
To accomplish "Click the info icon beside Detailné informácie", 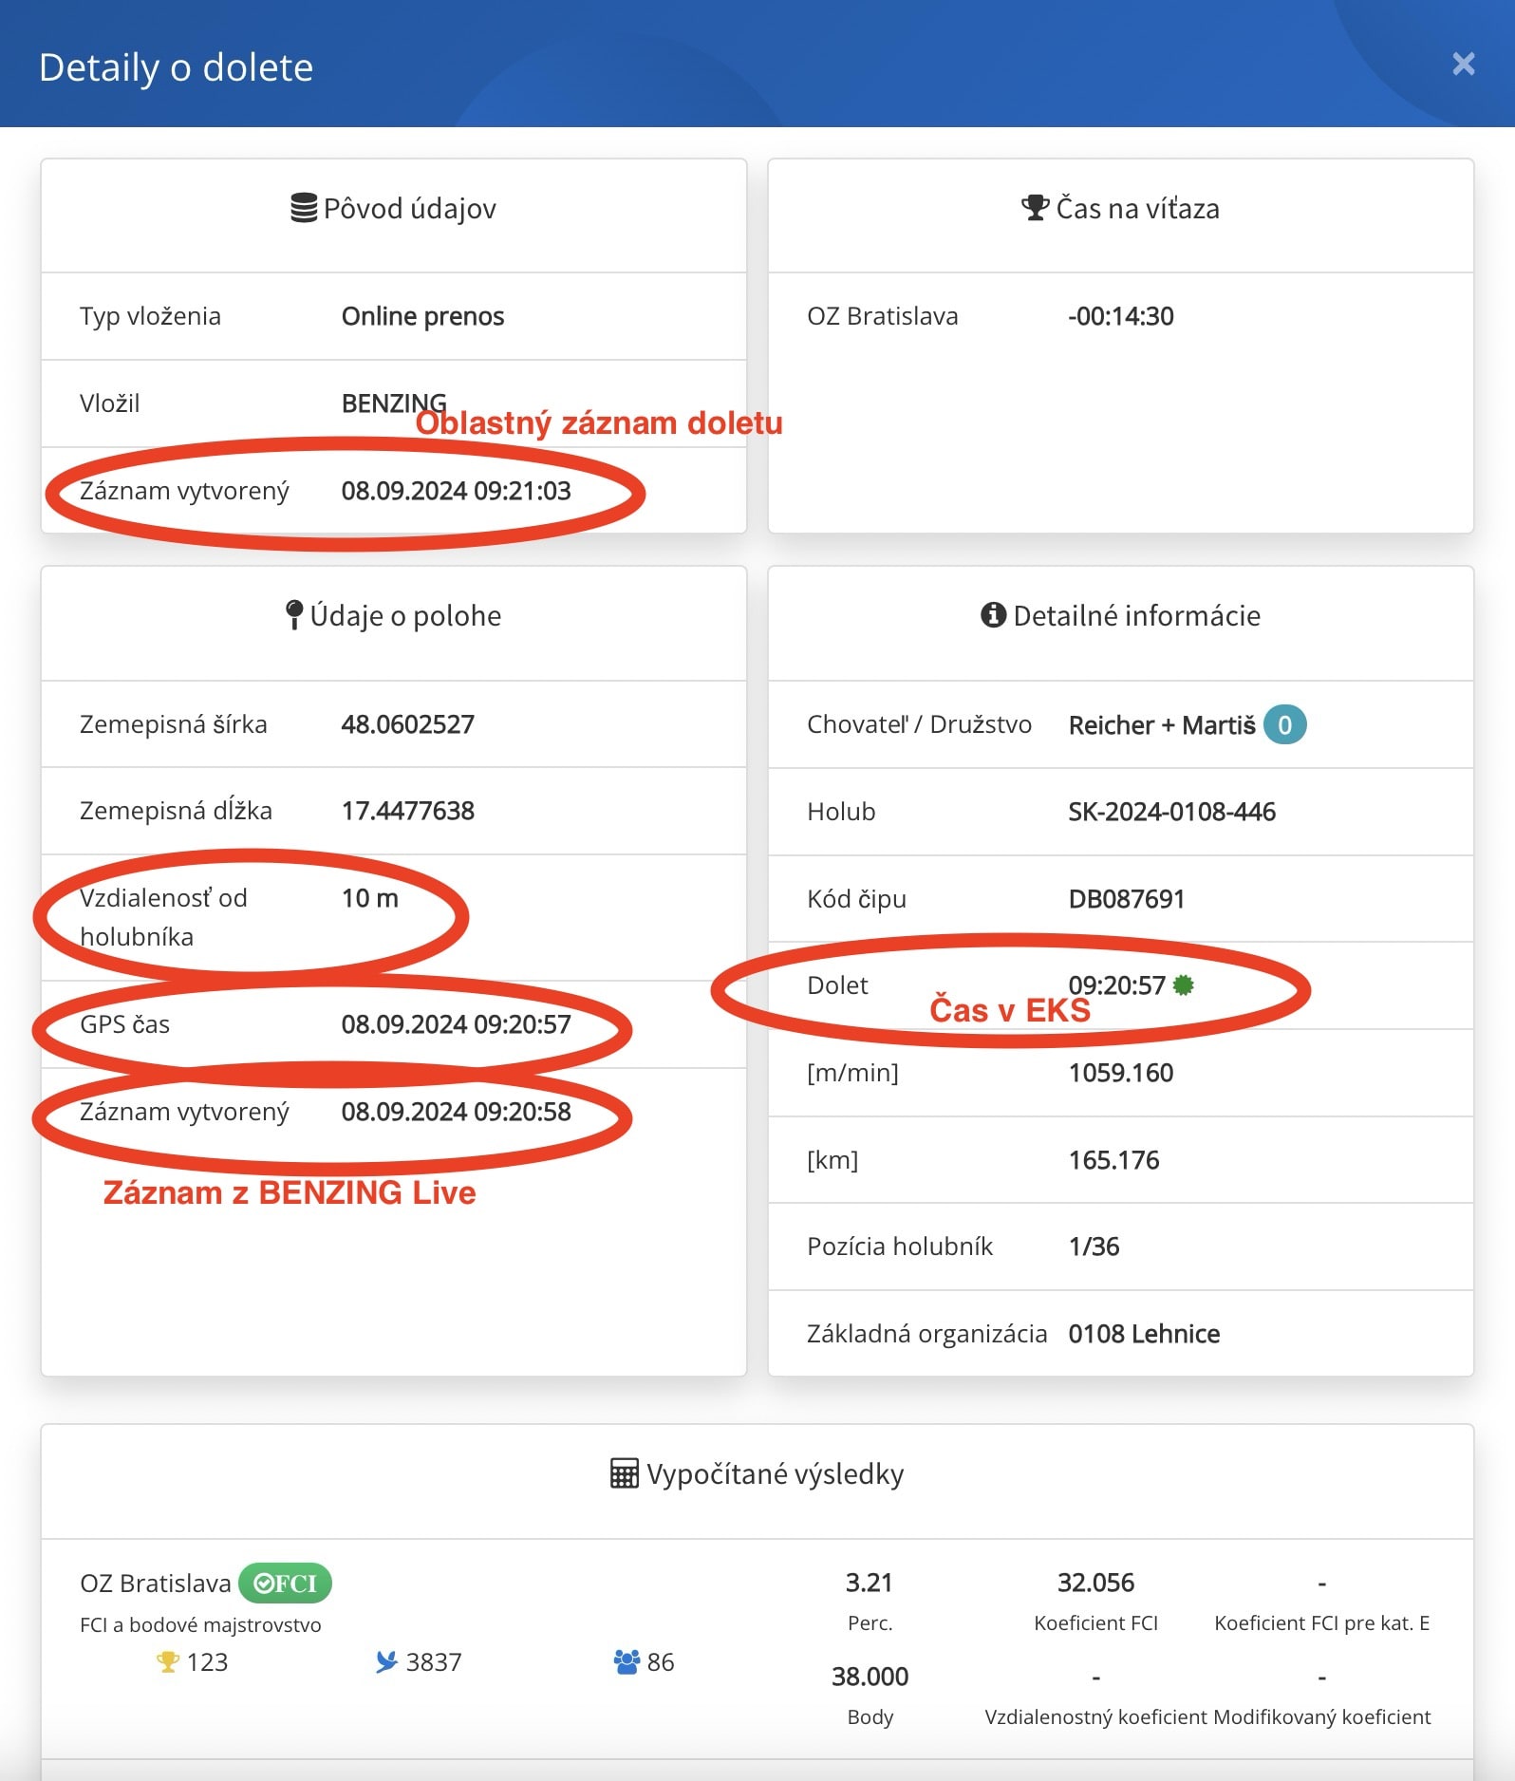I will pyautogui.click(x=993, y=615).
